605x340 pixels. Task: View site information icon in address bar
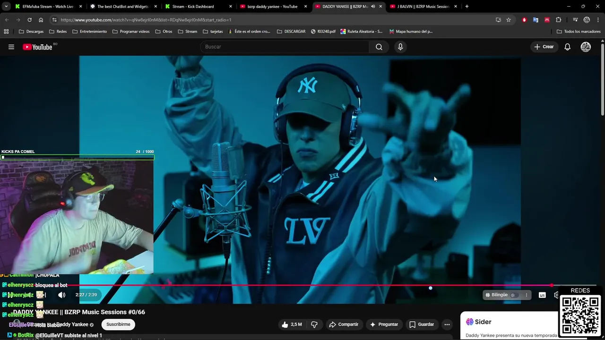coord(54,20)
